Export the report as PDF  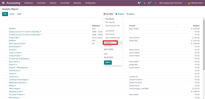pos(5,14)
